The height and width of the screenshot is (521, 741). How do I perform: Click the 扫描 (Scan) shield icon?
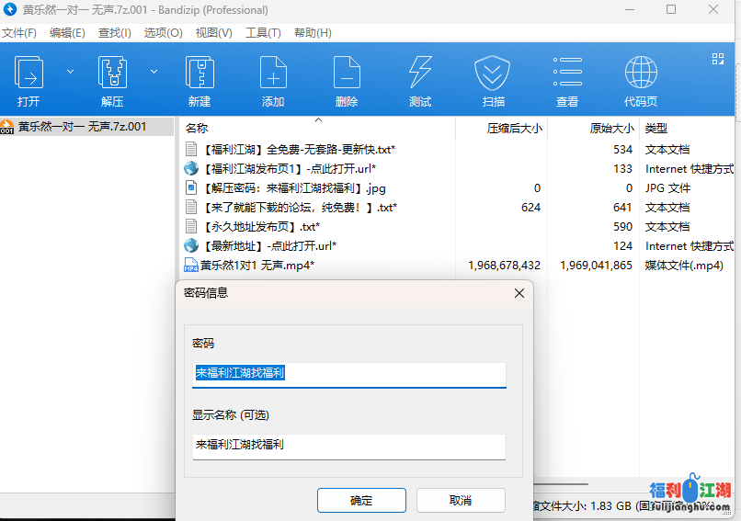[493, 73]
